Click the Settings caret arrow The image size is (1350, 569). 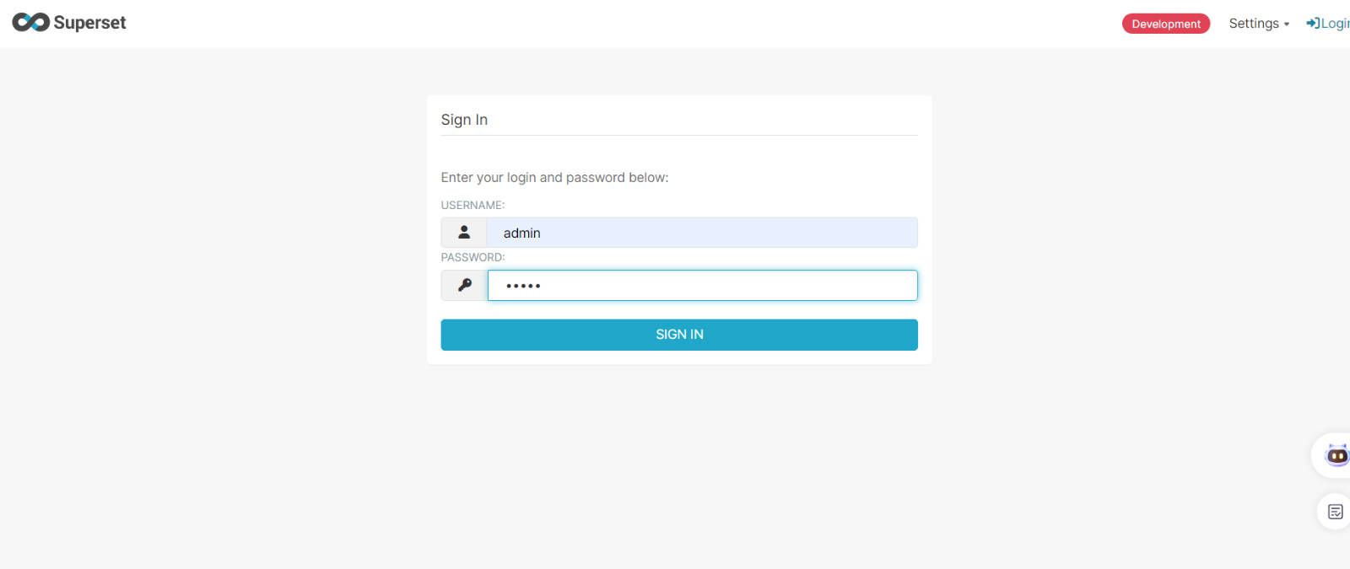tap(1287, 24)
